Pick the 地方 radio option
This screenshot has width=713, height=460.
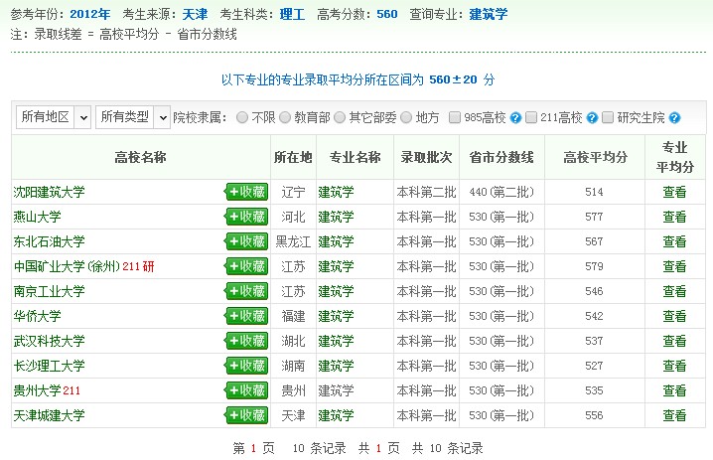coord(406,118)
